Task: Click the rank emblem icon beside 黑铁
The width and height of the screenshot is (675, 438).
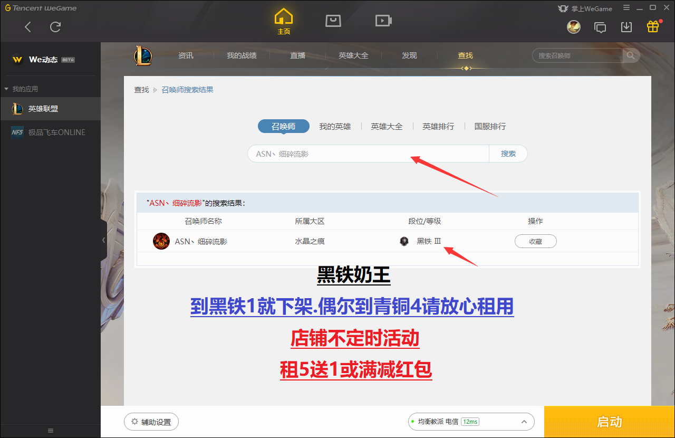Action: point(404,241)
